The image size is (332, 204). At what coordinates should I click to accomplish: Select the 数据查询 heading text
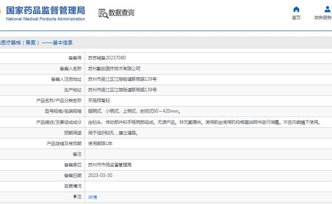[121, 13]
